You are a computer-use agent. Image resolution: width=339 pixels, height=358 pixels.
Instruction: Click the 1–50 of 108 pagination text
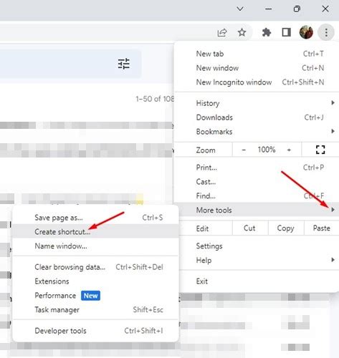(155, 99)
